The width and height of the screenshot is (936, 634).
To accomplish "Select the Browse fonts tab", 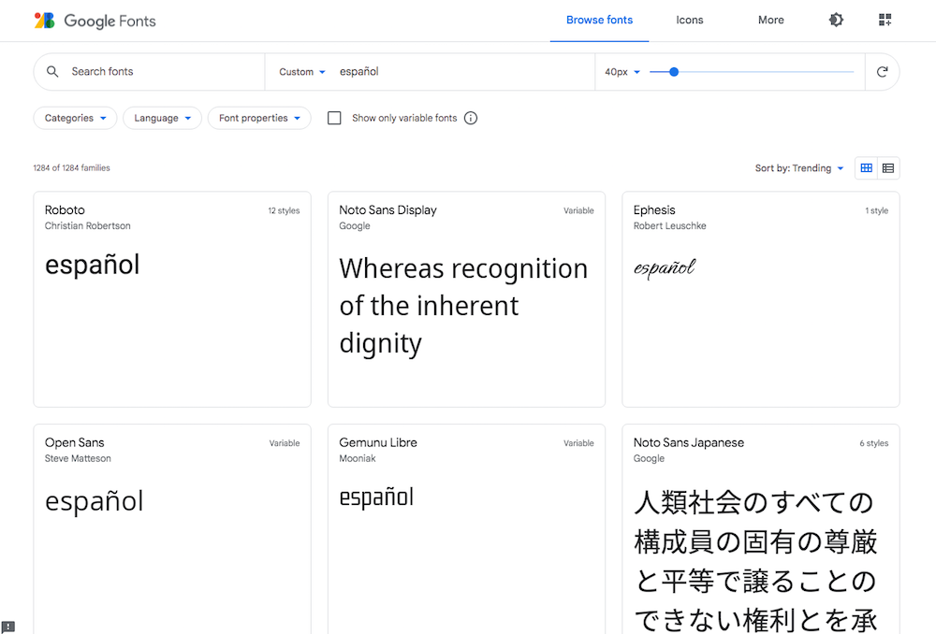I will point(599,21).
